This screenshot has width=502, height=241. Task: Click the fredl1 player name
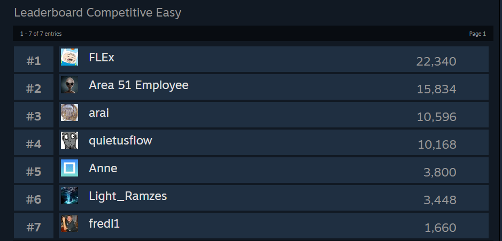(x=104, y=224)
